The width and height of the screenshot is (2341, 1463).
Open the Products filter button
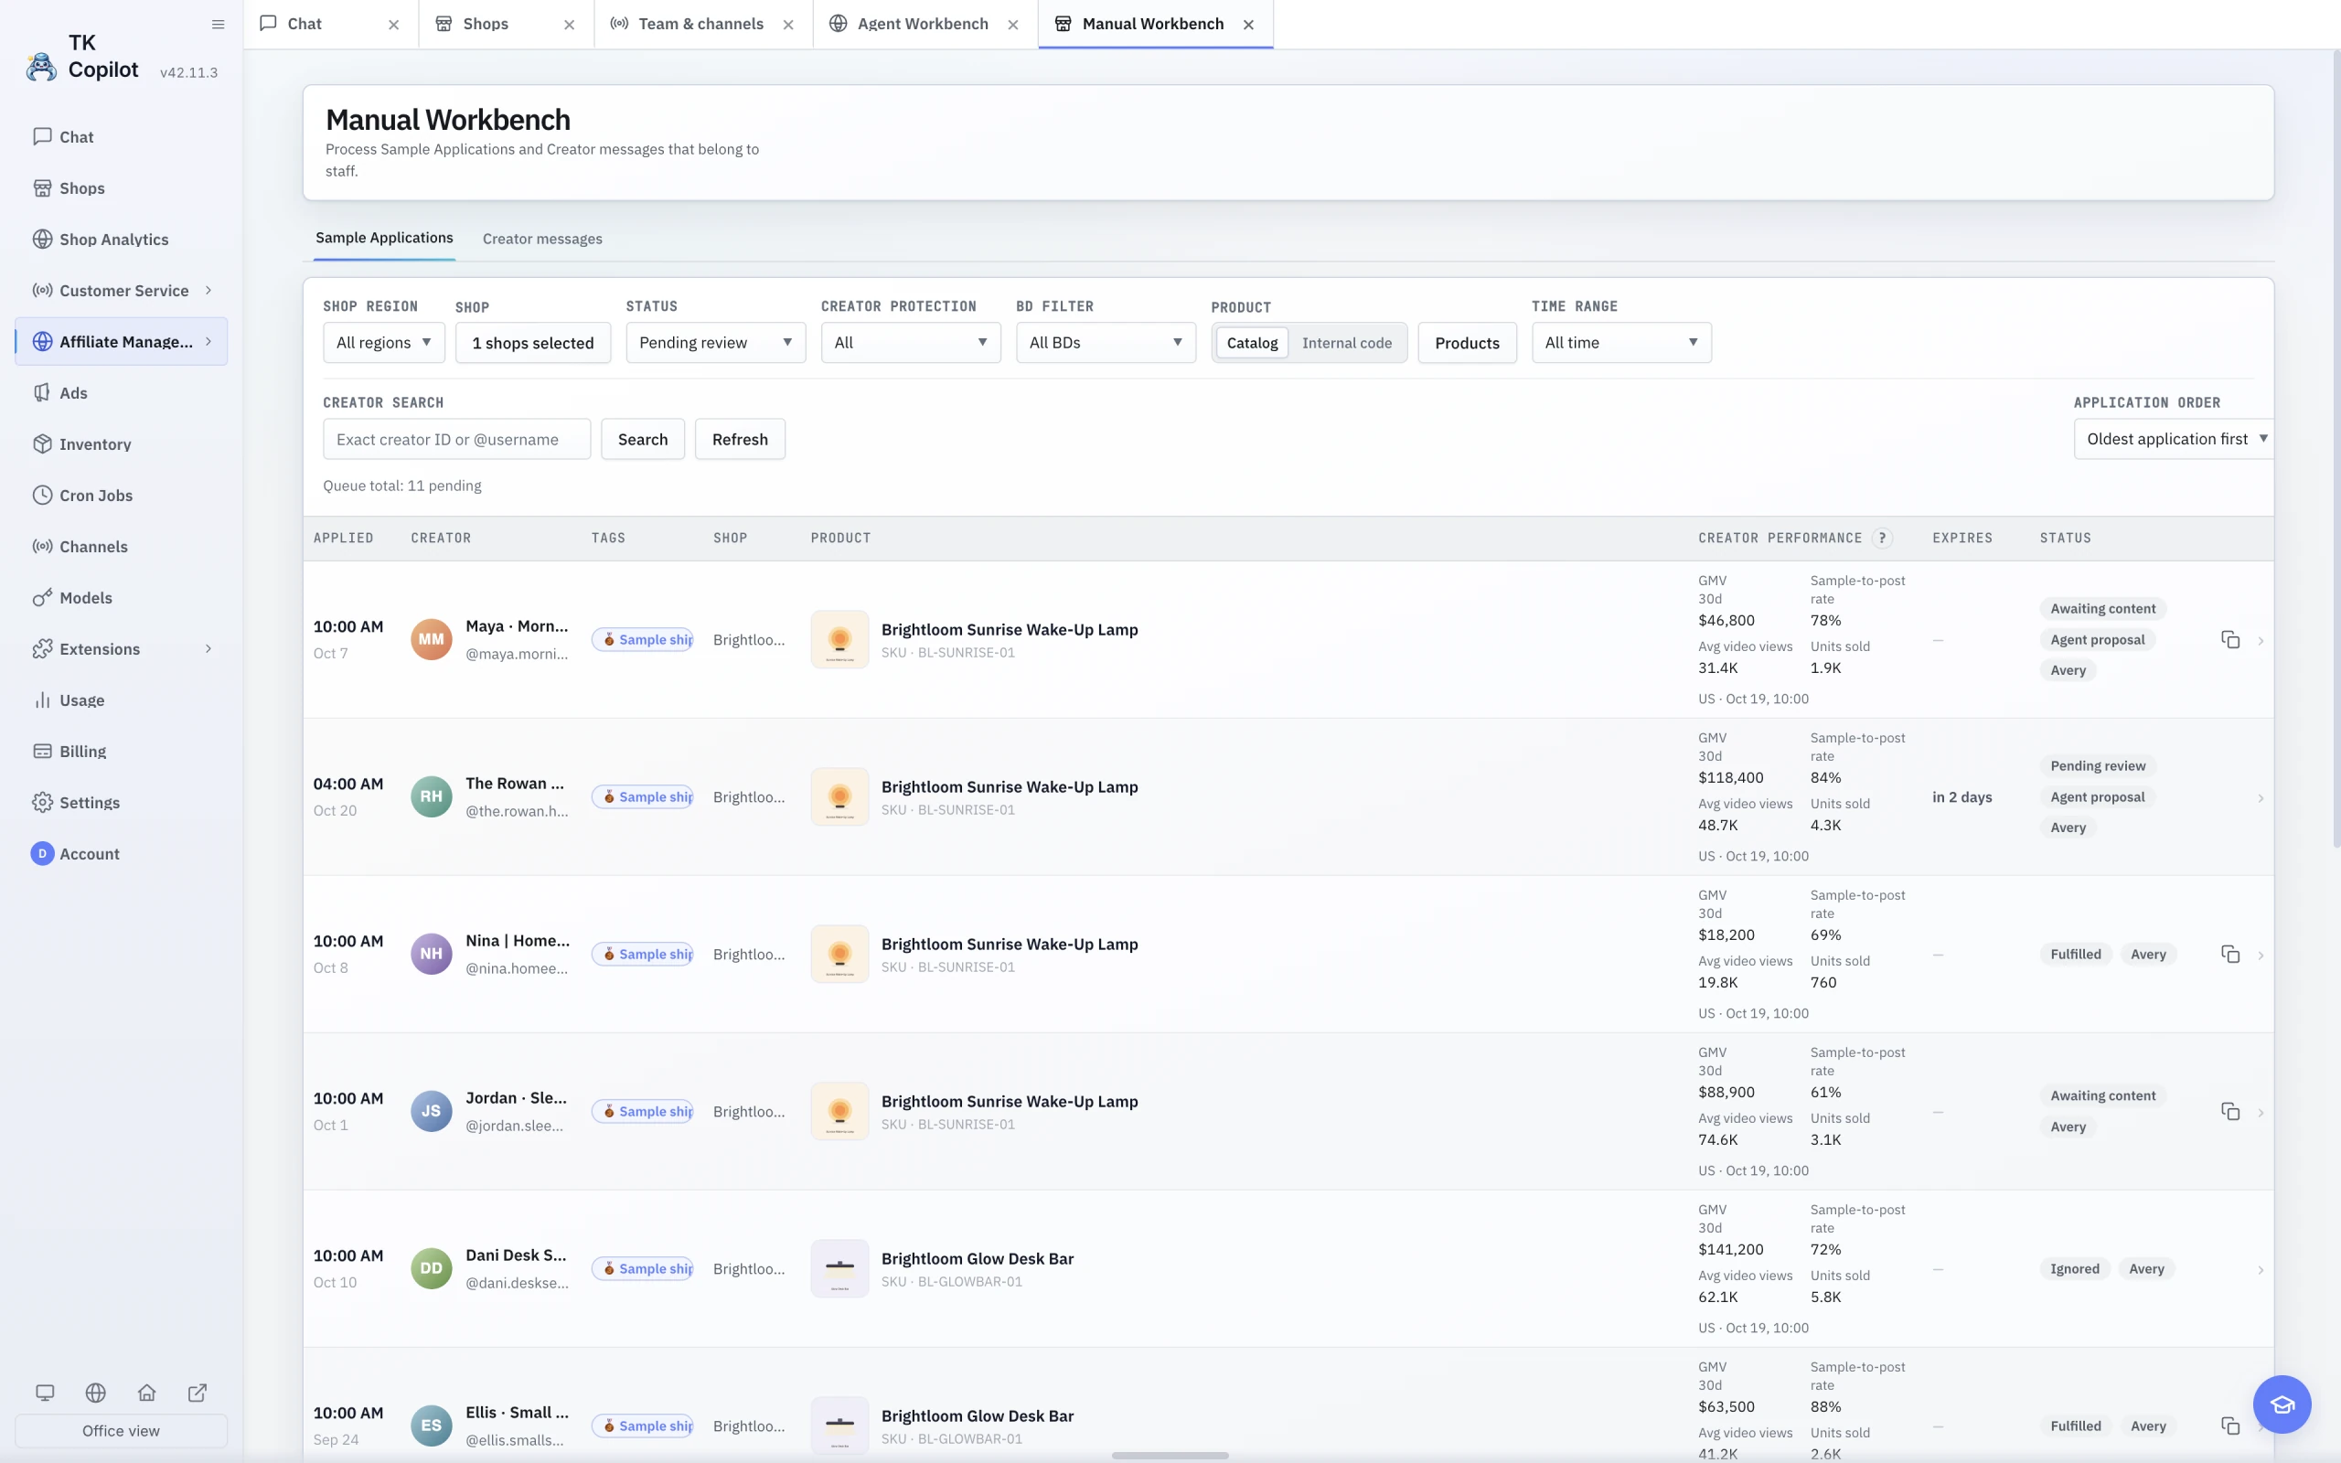(x=1467, y=343)
